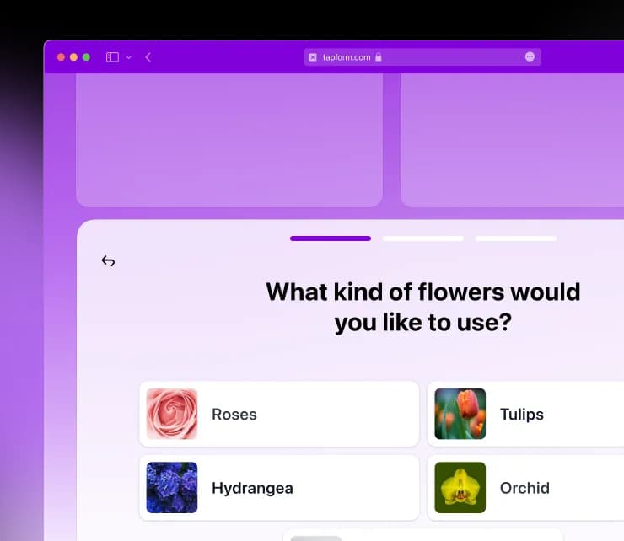Go back using the browser back chevron
Image resolution: width=624 pixels, height=541 pixels.
[x=148, y=57]
